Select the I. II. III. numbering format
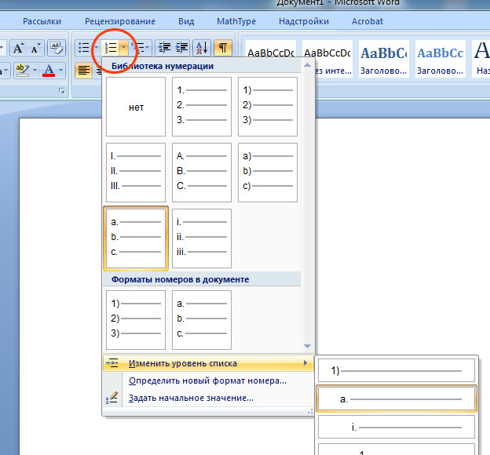The image size is (490, 455). pos(136,173)
